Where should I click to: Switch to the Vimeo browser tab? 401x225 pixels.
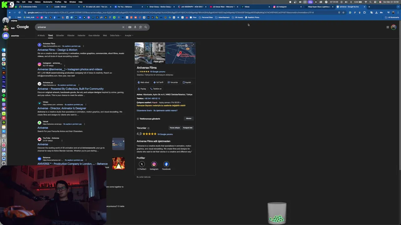255,7
